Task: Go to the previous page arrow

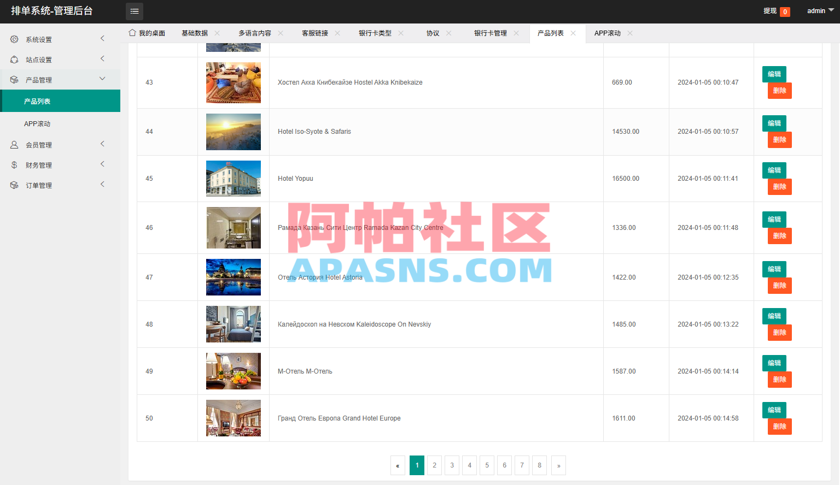Action: point(398,465)
